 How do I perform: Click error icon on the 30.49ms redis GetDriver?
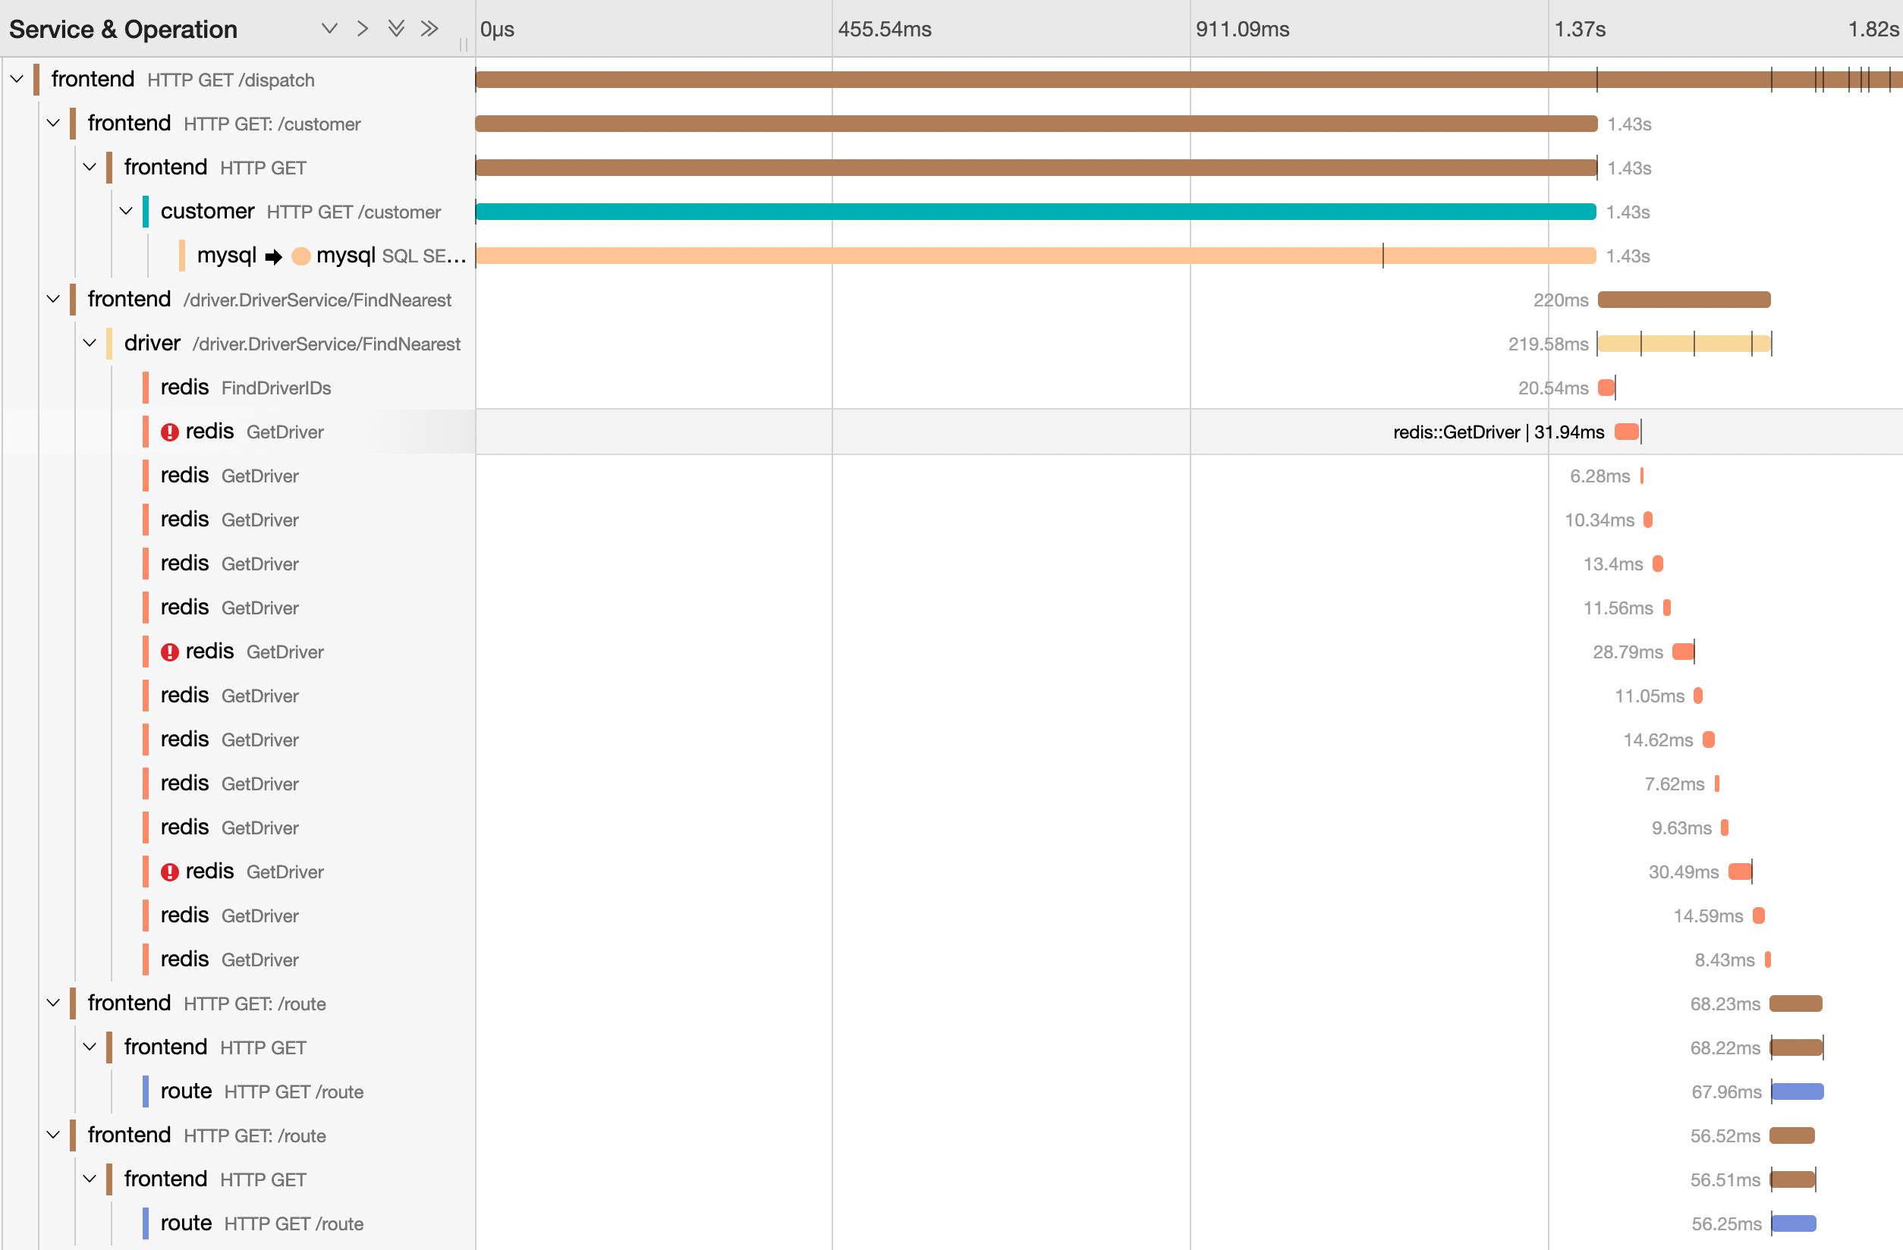pyautogui.click(x=169, y=872)
